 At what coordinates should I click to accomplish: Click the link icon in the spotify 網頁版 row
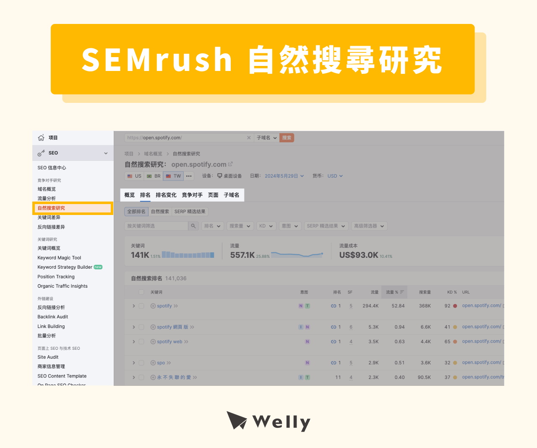tap(334, 327)
